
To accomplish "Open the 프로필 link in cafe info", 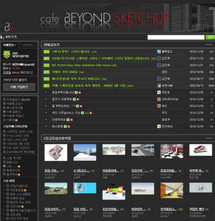I will tap(7, 73).
